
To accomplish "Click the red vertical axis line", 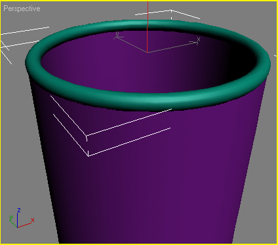I will point(148,27).
